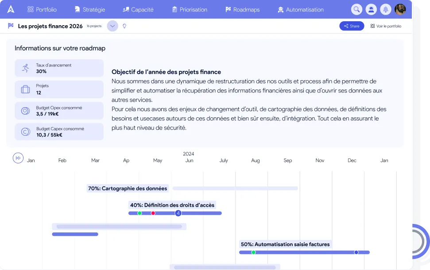The width and height of the screenshot is (430, 270).
Task: Click the green milestone dot on Définition des droits bar
Action: click(140, 213)
